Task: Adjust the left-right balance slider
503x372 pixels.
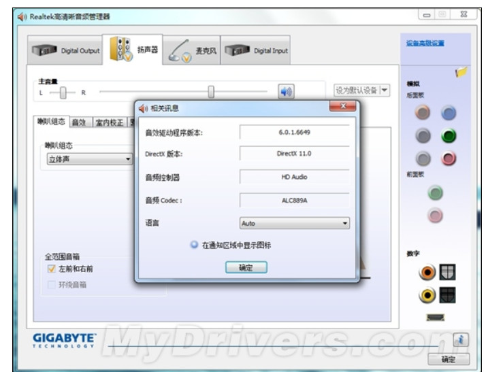Action: 63,93
